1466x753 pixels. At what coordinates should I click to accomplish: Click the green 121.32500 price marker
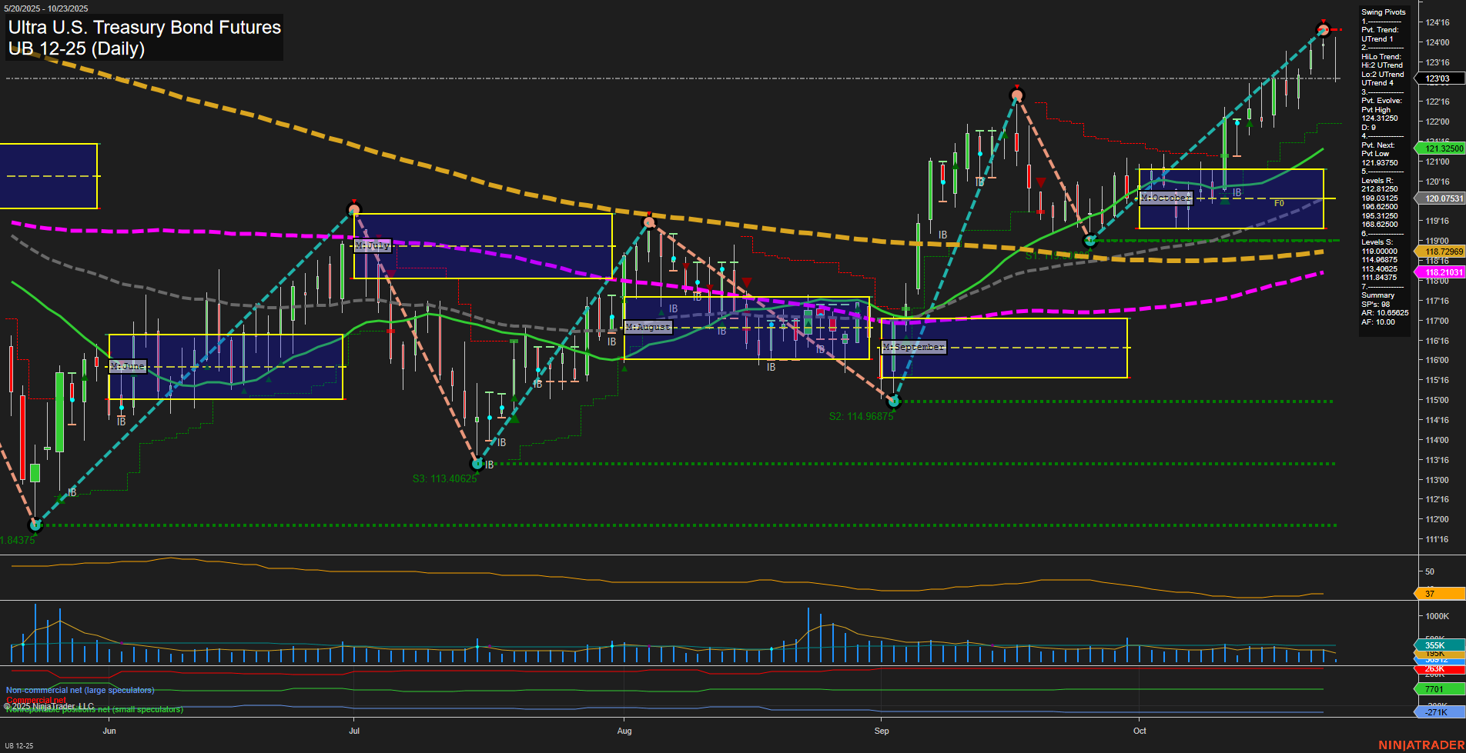click(x=1440, y=148)
